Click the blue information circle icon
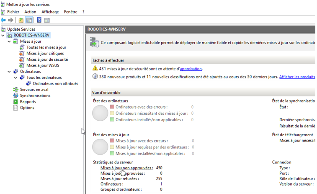This screenshot has height=194, width=317. [x=95, y=76]
